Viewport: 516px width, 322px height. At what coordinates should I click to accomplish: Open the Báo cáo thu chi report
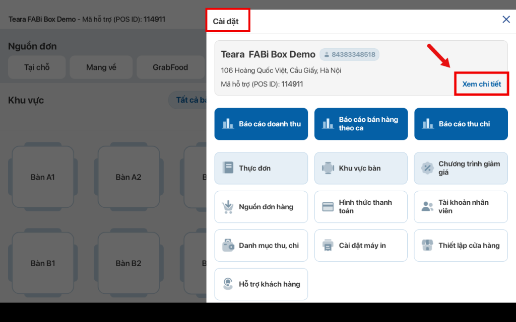pyautogui.click(x=461, y=124)
